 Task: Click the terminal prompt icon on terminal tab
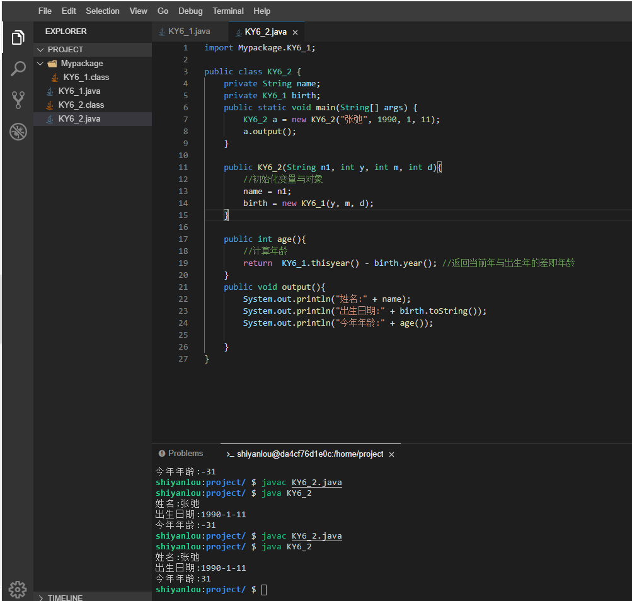coord(230,454)
